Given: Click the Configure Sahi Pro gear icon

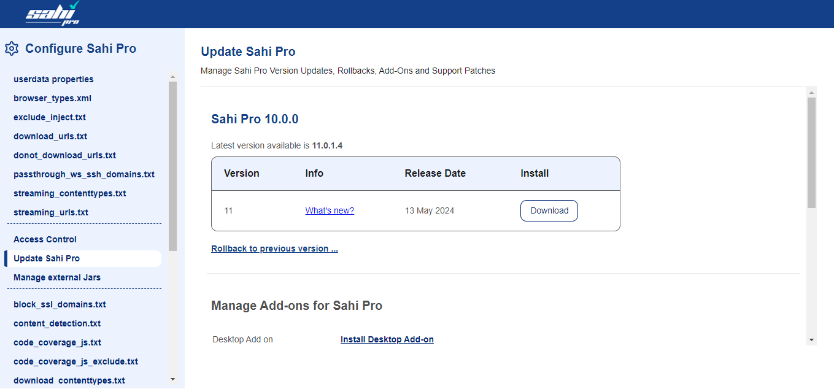Looking at the screenshot, I should [x=12, y=48].
